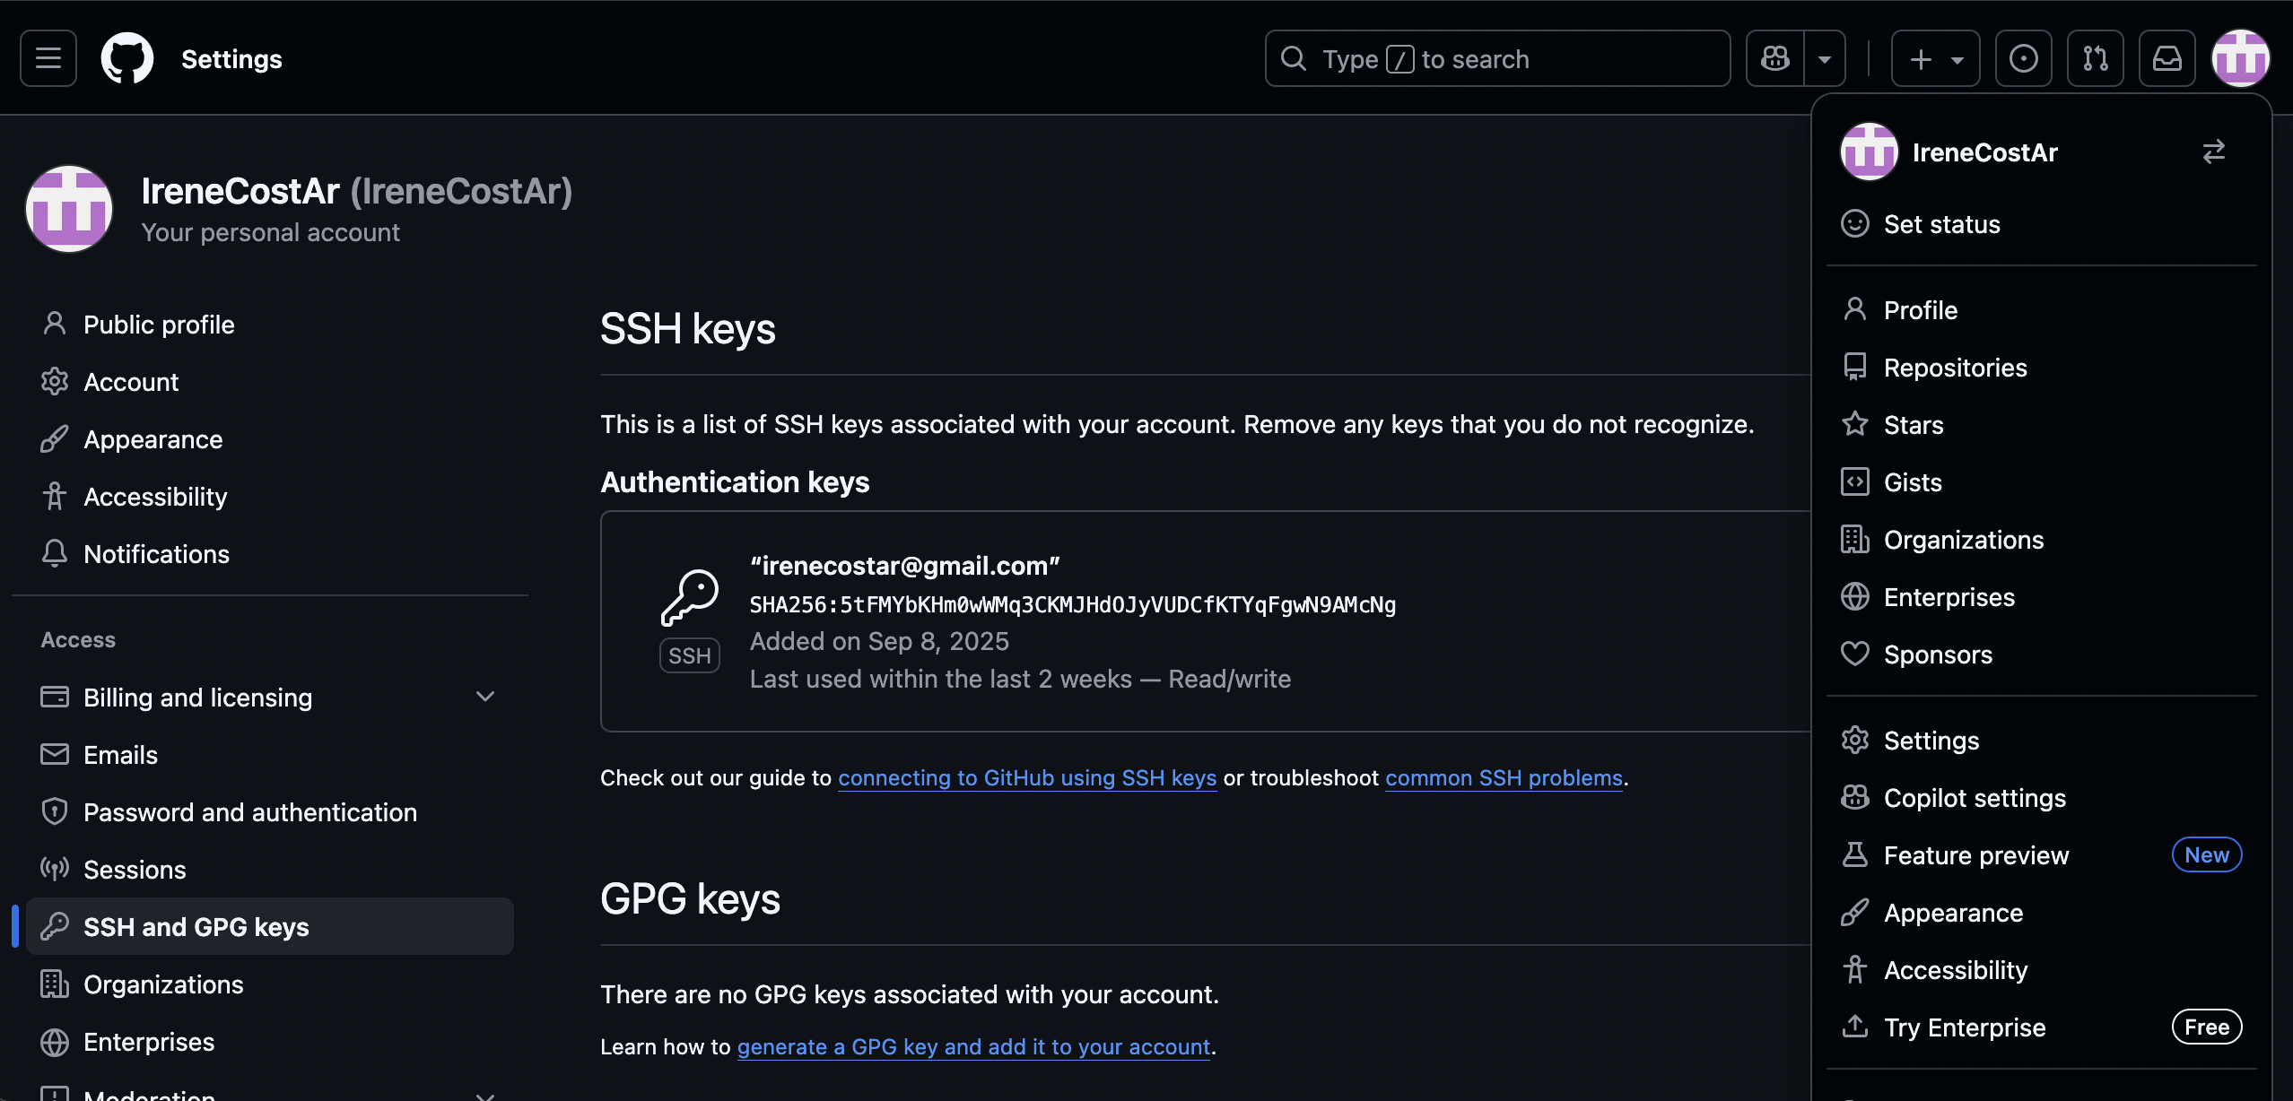The height and width of the screenshot is (1101, 2293).
Task: Open Copilot chat icon in header
Action: pos(1774,58)
